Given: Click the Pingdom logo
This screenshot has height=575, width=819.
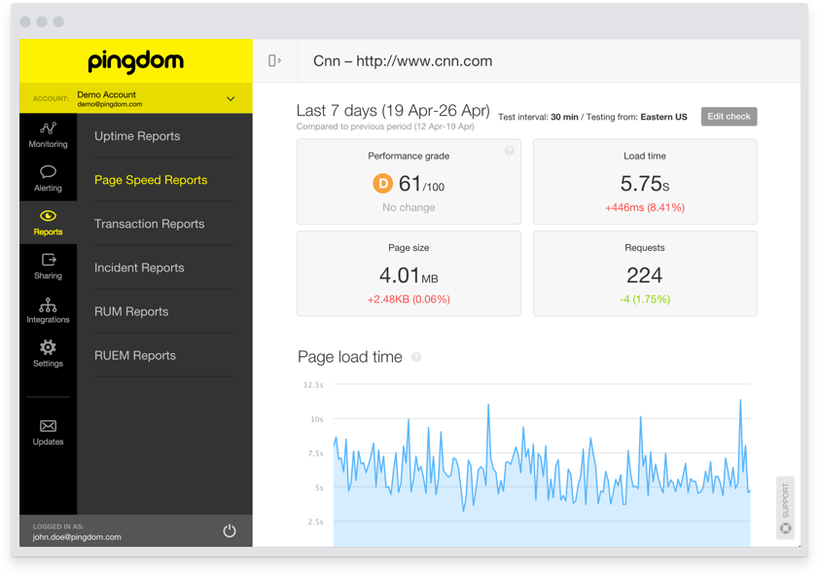Looking at the screenshot, I should tap(136, 61).
